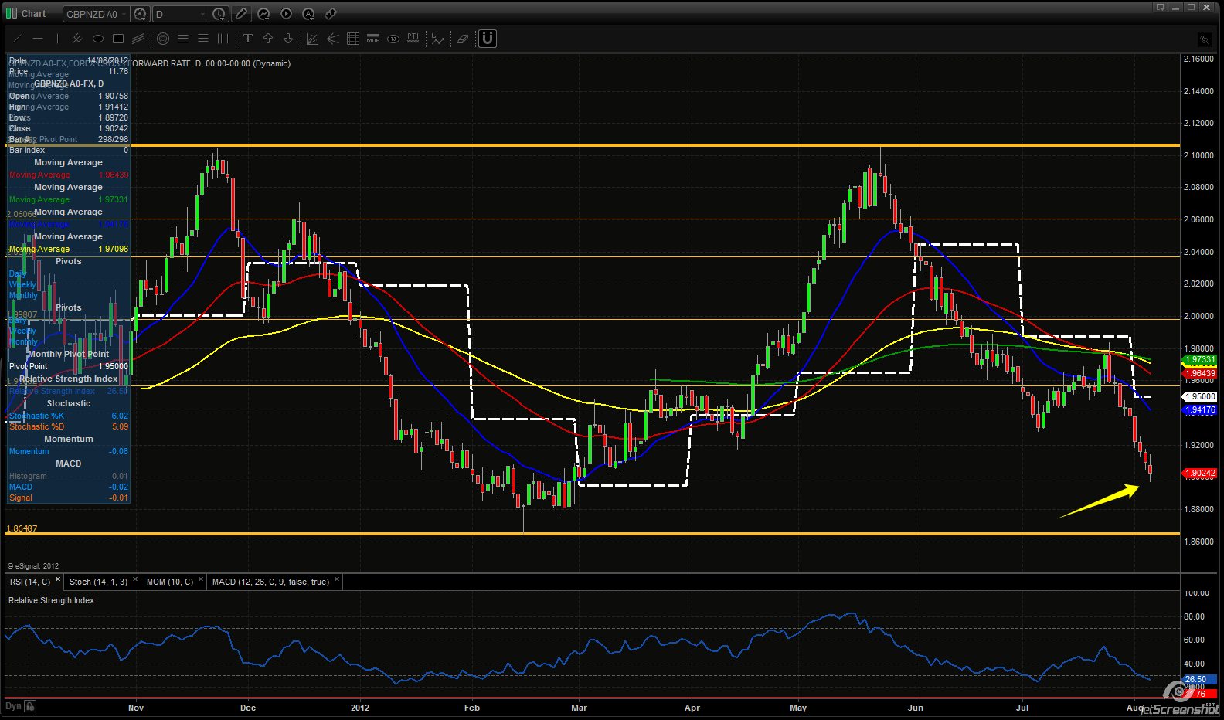1224x720 pixels.
Task: Select the Fibonacci time zones tool
Action: pos(223,39)
